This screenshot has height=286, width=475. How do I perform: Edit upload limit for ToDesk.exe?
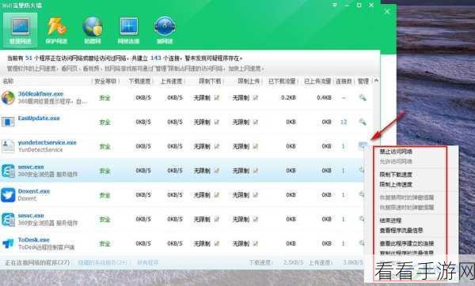(256, 243)
